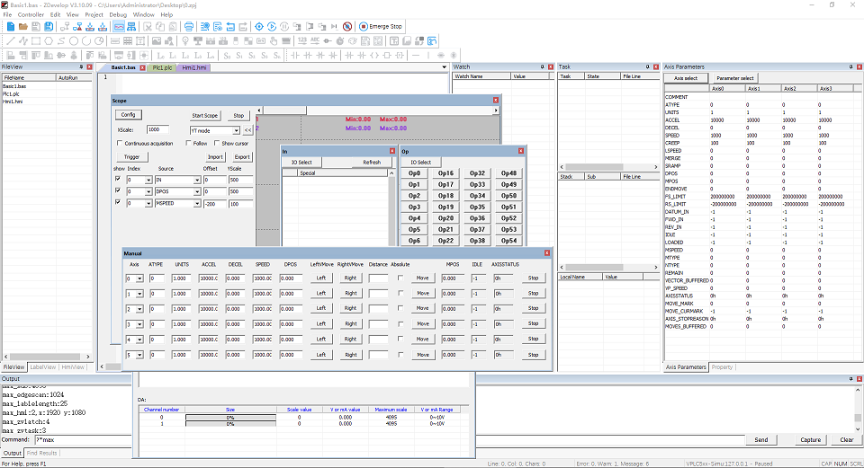Click the 123 numeric display icon
The height and width of the screenshot is (468, 864).
(302, 40)
